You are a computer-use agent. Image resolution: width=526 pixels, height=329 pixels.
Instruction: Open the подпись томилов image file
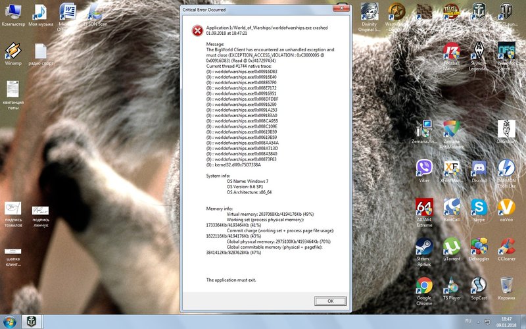click(13, 215)
